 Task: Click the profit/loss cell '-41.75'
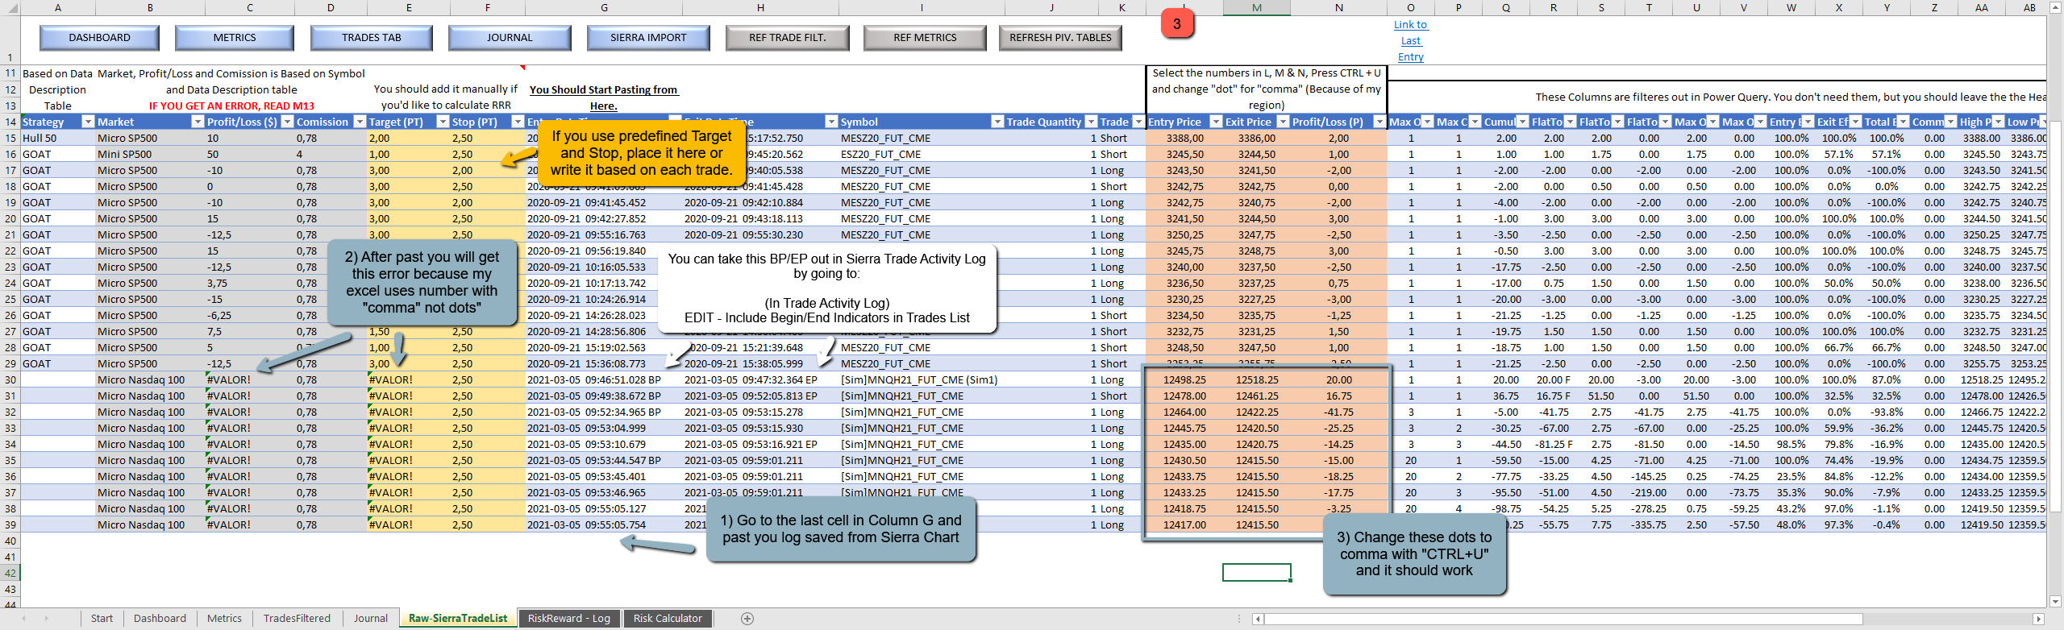(1338, 412)
